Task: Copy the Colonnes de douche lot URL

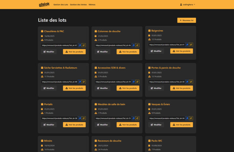Action: tap(133, 45)
